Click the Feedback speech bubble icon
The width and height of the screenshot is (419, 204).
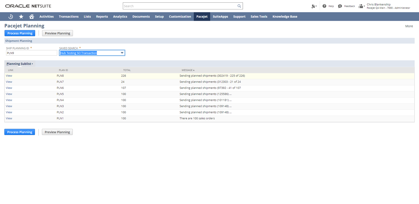(x=340, y=6)
